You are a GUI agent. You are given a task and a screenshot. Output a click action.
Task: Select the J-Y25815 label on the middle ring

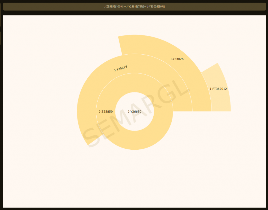point(121,68)
